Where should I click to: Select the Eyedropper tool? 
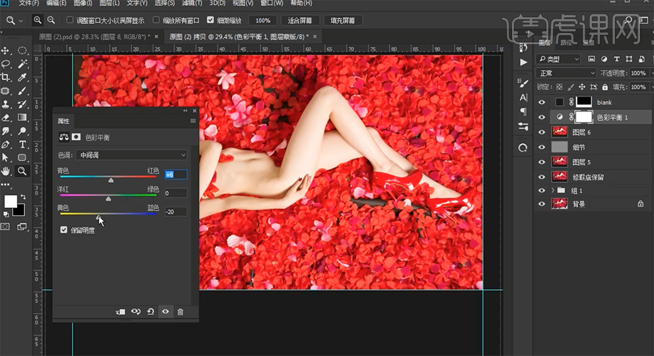[x=22, y=77]
